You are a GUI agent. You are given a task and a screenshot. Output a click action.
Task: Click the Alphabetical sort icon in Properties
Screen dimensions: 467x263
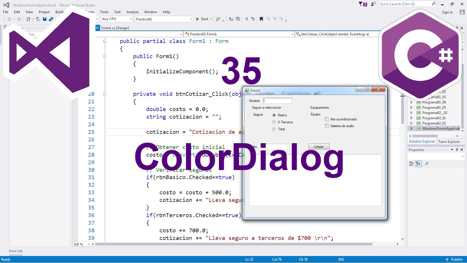(x=418, y=164)
